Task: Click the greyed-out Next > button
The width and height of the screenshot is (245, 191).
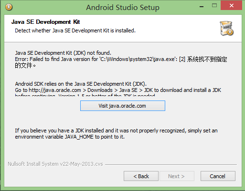Action: tap(177, 176)
